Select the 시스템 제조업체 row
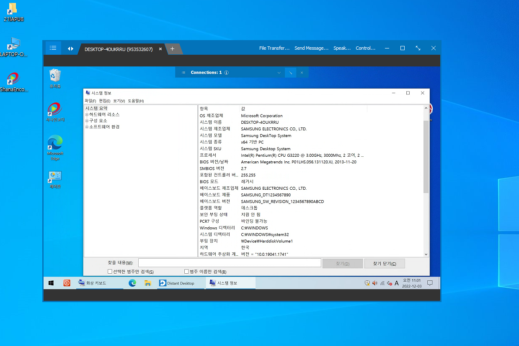 click(310, 129)
